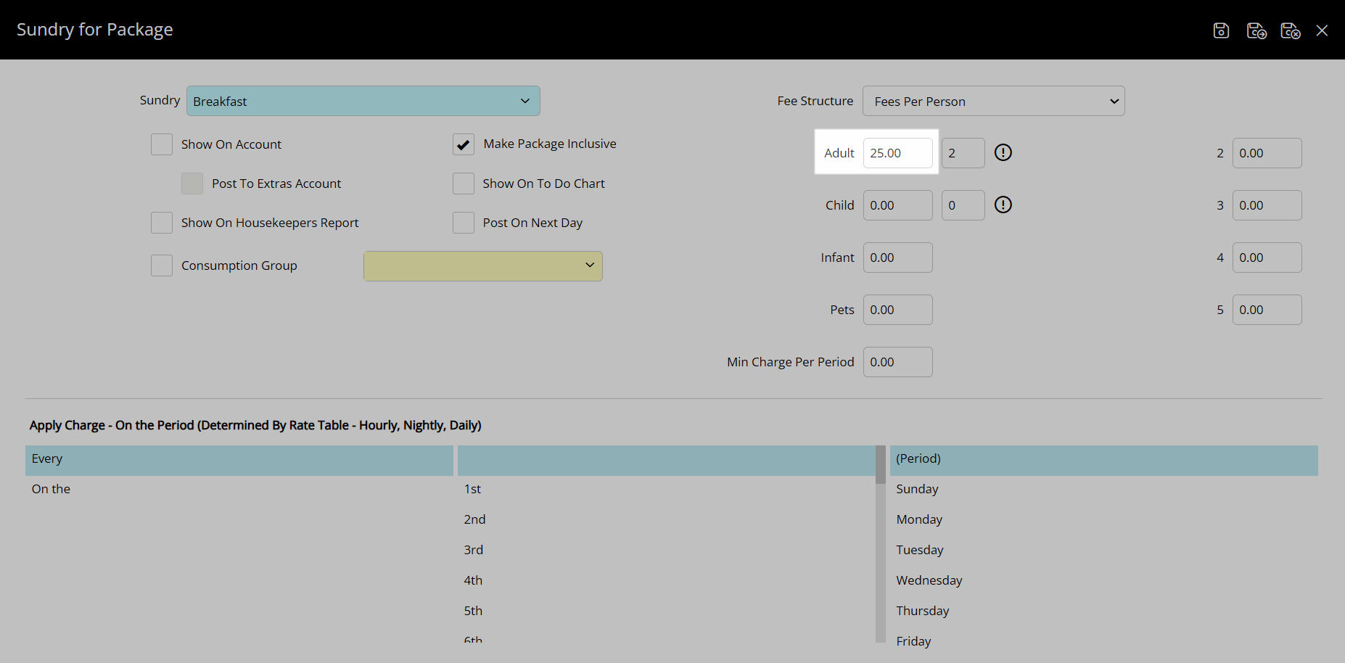Click the info icon beside Adult quantity
Viewport: 1345px width, 663px height.
coord(1003,152)
